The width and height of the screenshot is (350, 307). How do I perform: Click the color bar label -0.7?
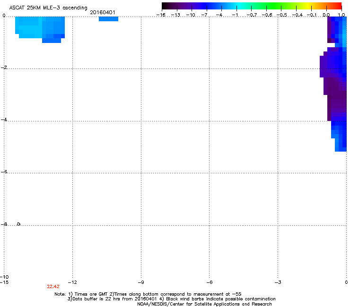252,15
